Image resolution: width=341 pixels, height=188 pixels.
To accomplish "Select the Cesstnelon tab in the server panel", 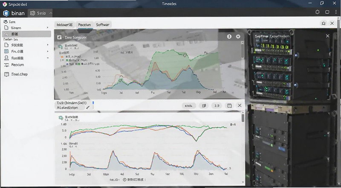I will point(280,36).
